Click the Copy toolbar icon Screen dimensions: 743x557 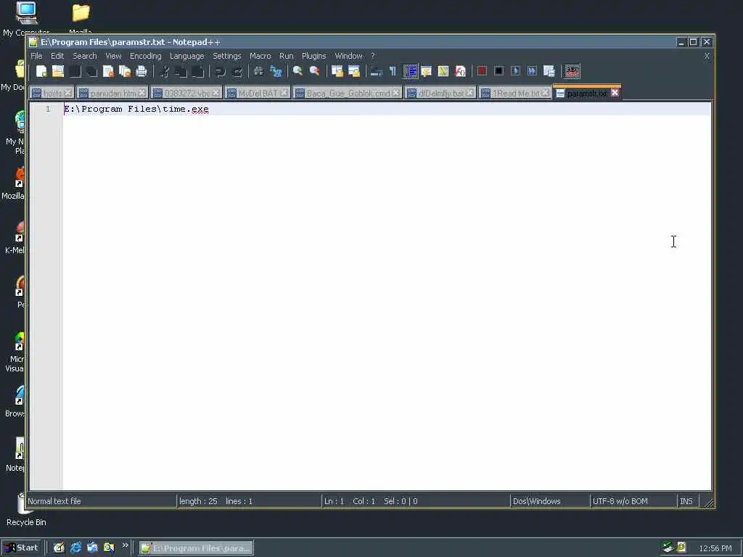point(181,71)
